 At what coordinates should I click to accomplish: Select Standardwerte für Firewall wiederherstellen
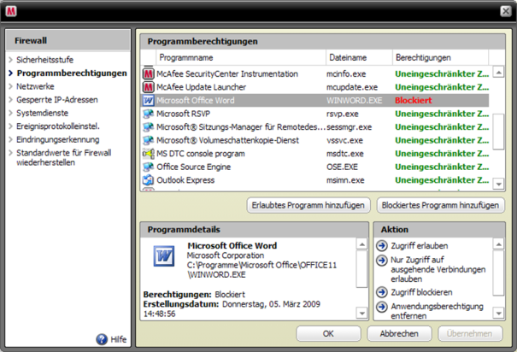click(64, 157)
